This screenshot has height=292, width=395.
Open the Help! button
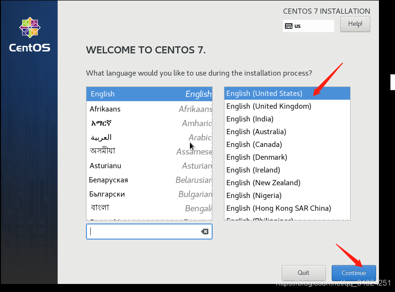pyautogui.click(x=355, y=24)
